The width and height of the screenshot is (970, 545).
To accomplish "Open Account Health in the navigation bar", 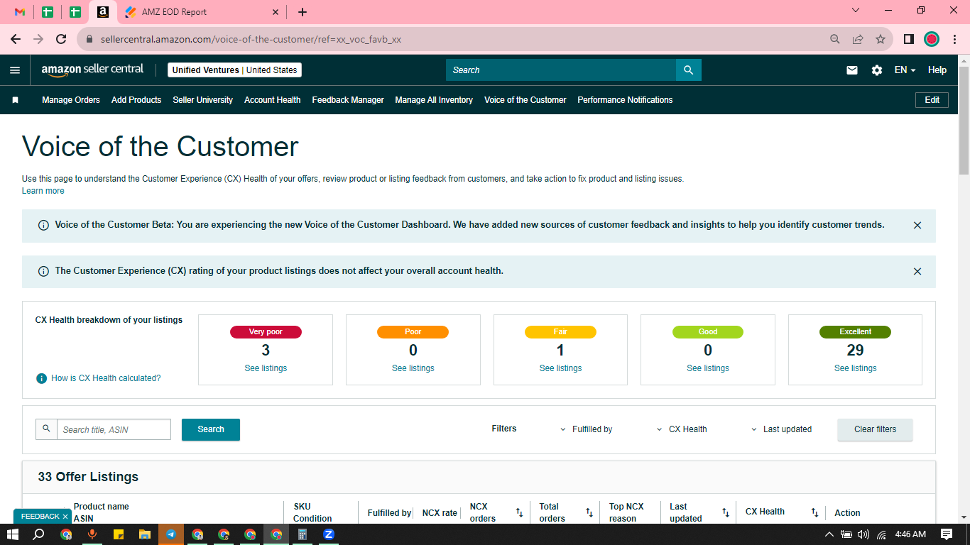I will click(x=273, y=100).
